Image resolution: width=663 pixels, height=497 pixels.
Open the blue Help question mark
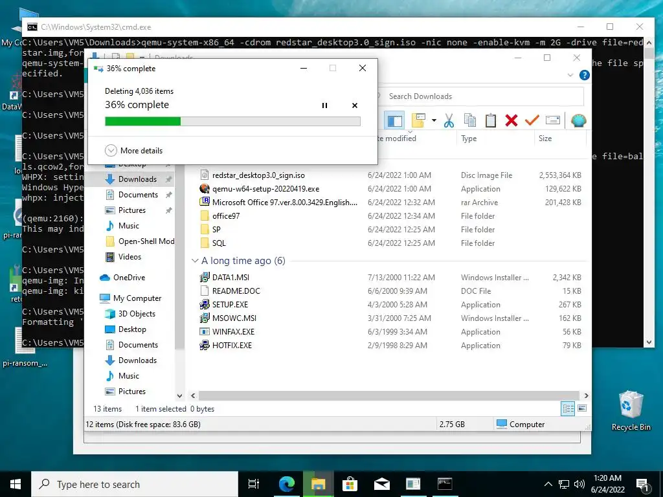click(585, 75)
